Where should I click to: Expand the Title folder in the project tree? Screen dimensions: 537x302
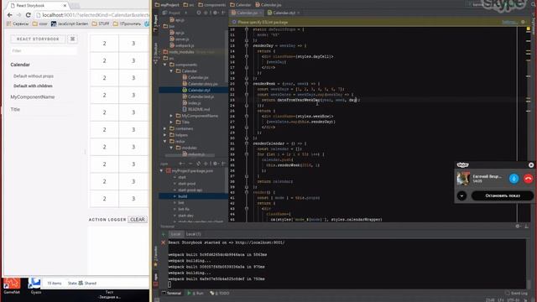click(x=171, y=122)
